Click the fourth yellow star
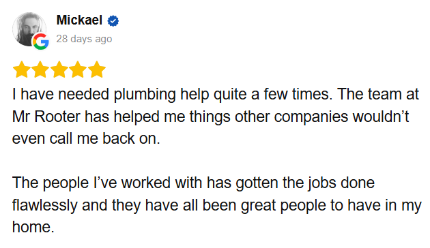The height and width of the screenshot is (248, 430). [78, 69]
